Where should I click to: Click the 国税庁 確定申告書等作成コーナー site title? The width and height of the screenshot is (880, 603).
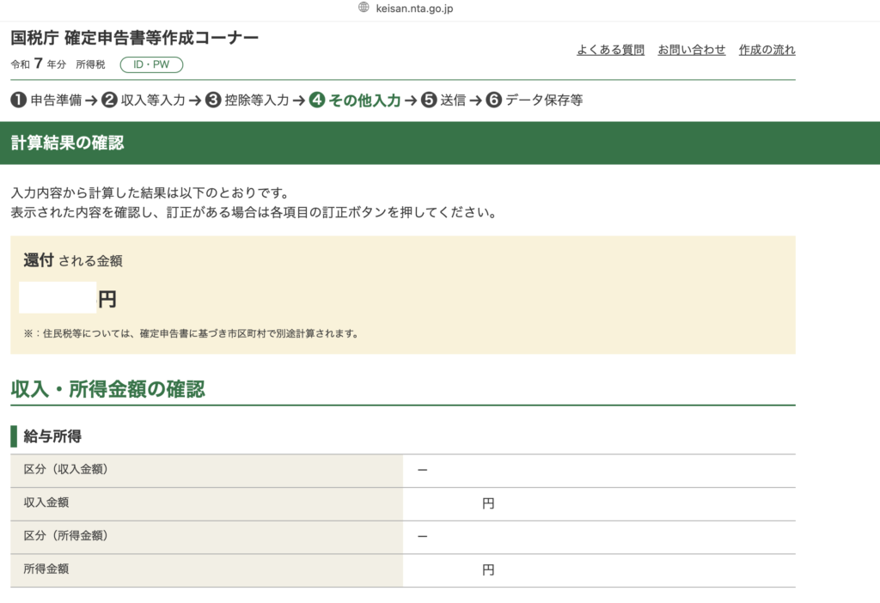point(134,39)
